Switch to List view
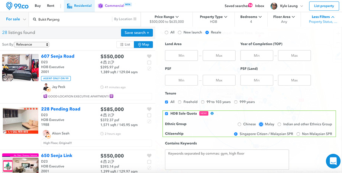This screenshot has height=173, width=342. click(125, 44)
